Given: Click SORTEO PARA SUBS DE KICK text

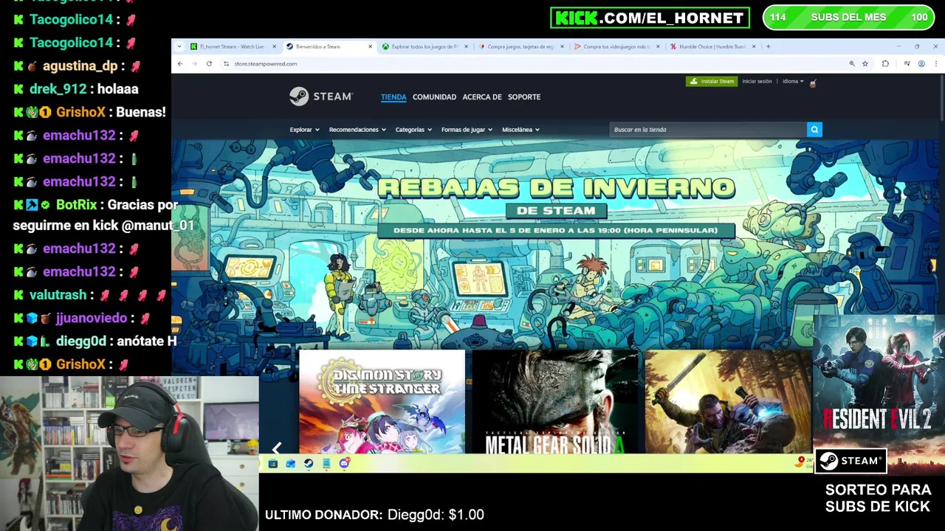Looking at the screenshot, I should click(878, 498).
